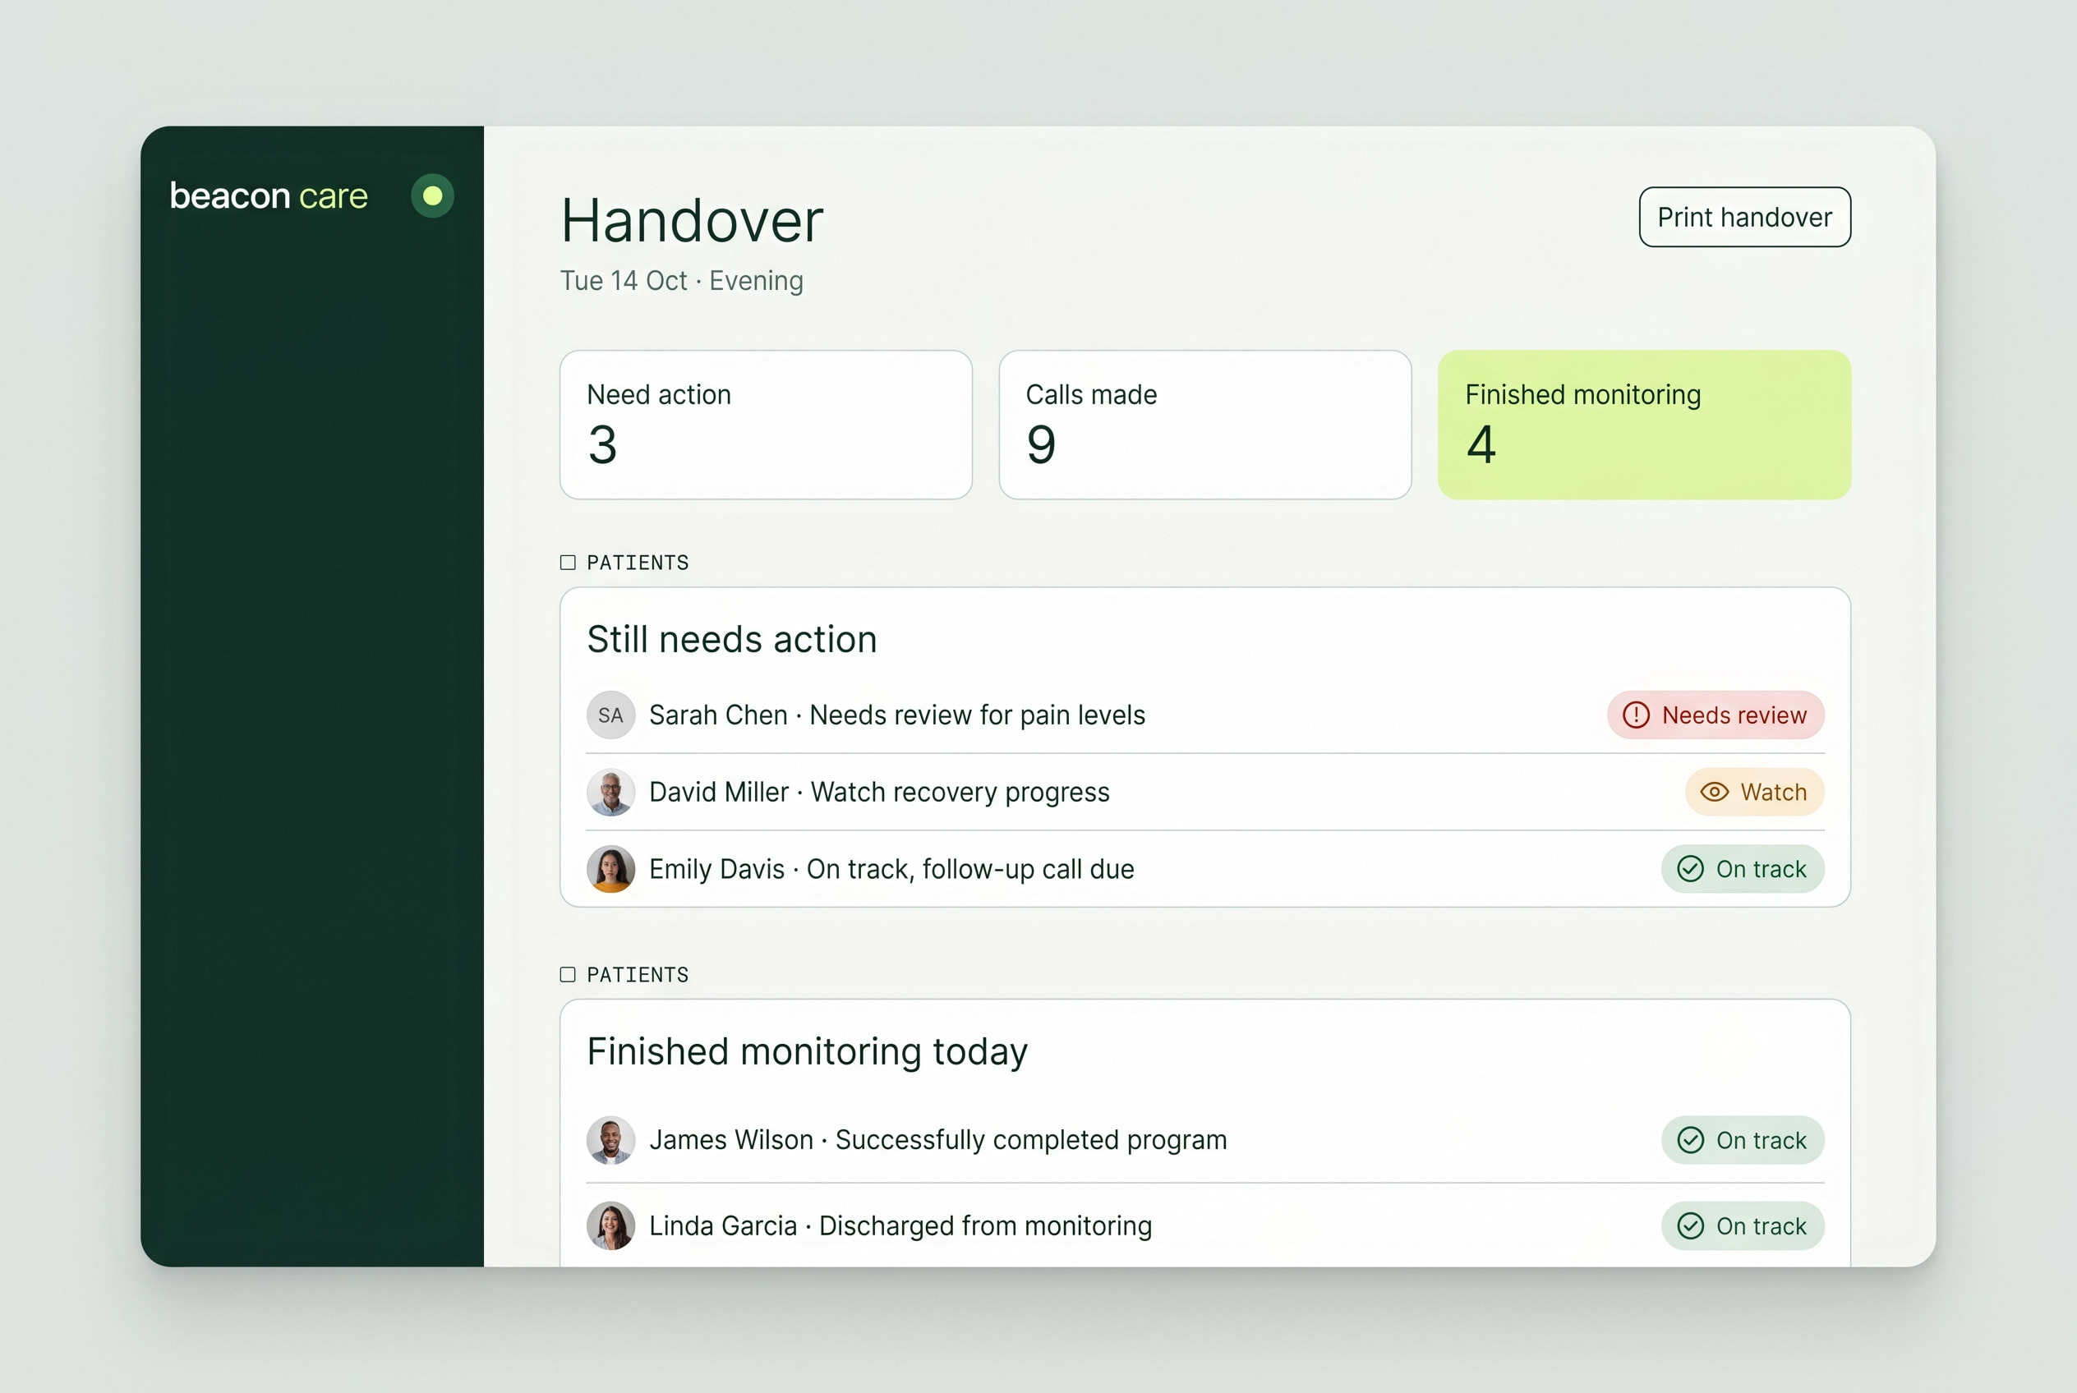Click the square icon above Finished monitoring today
The height and width of the screenshot is (1393, 2077).
(568, 975)
